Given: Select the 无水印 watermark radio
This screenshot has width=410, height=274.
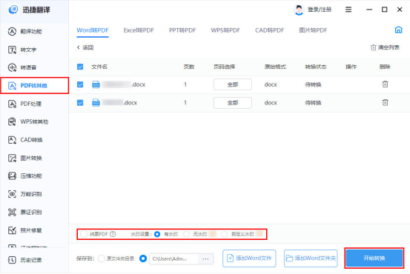Looking at the screenshot, I should click(x=186, y=234).
